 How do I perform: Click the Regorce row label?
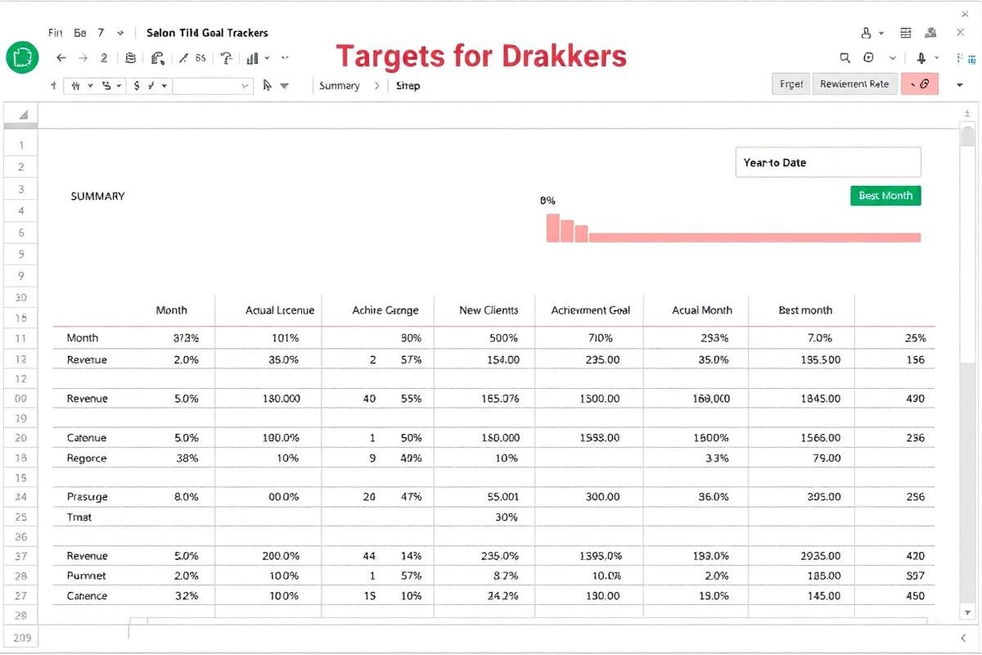87,458
